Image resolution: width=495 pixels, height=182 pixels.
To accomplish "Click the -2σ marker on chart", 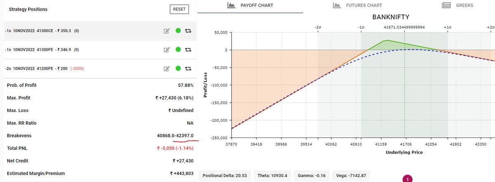I will coord(318,27).
